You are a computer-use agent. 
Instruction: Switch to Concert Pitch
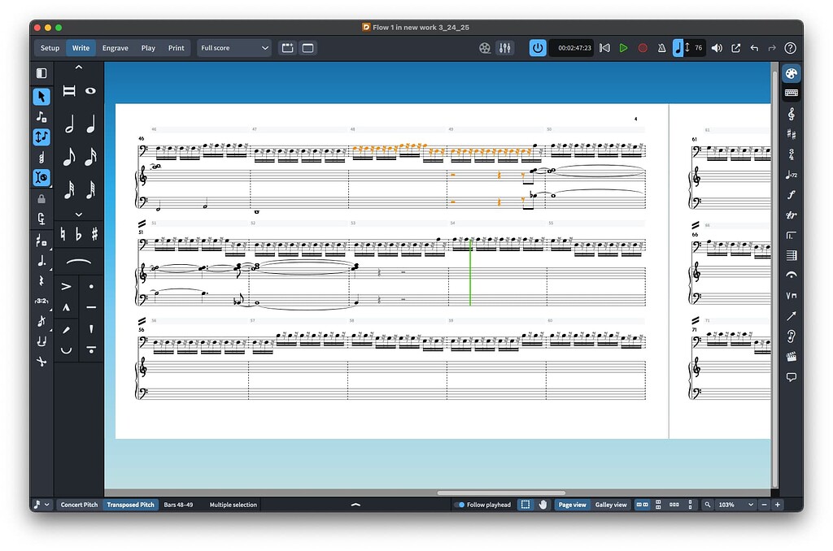pyautogui.click(x=78, y=505)
